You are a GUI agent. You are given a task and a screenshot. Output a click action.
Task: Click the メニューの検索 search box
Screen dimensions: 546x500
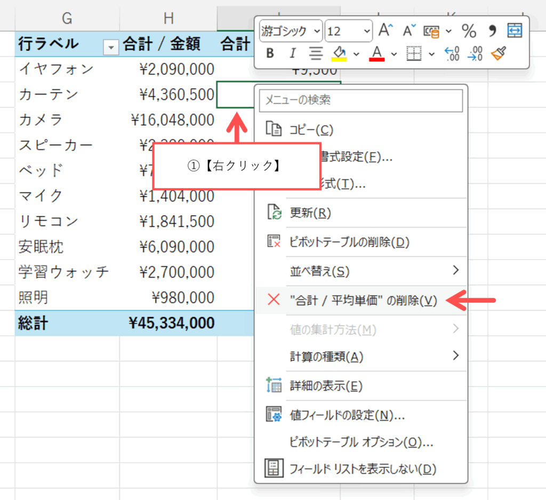click(360, 100)
